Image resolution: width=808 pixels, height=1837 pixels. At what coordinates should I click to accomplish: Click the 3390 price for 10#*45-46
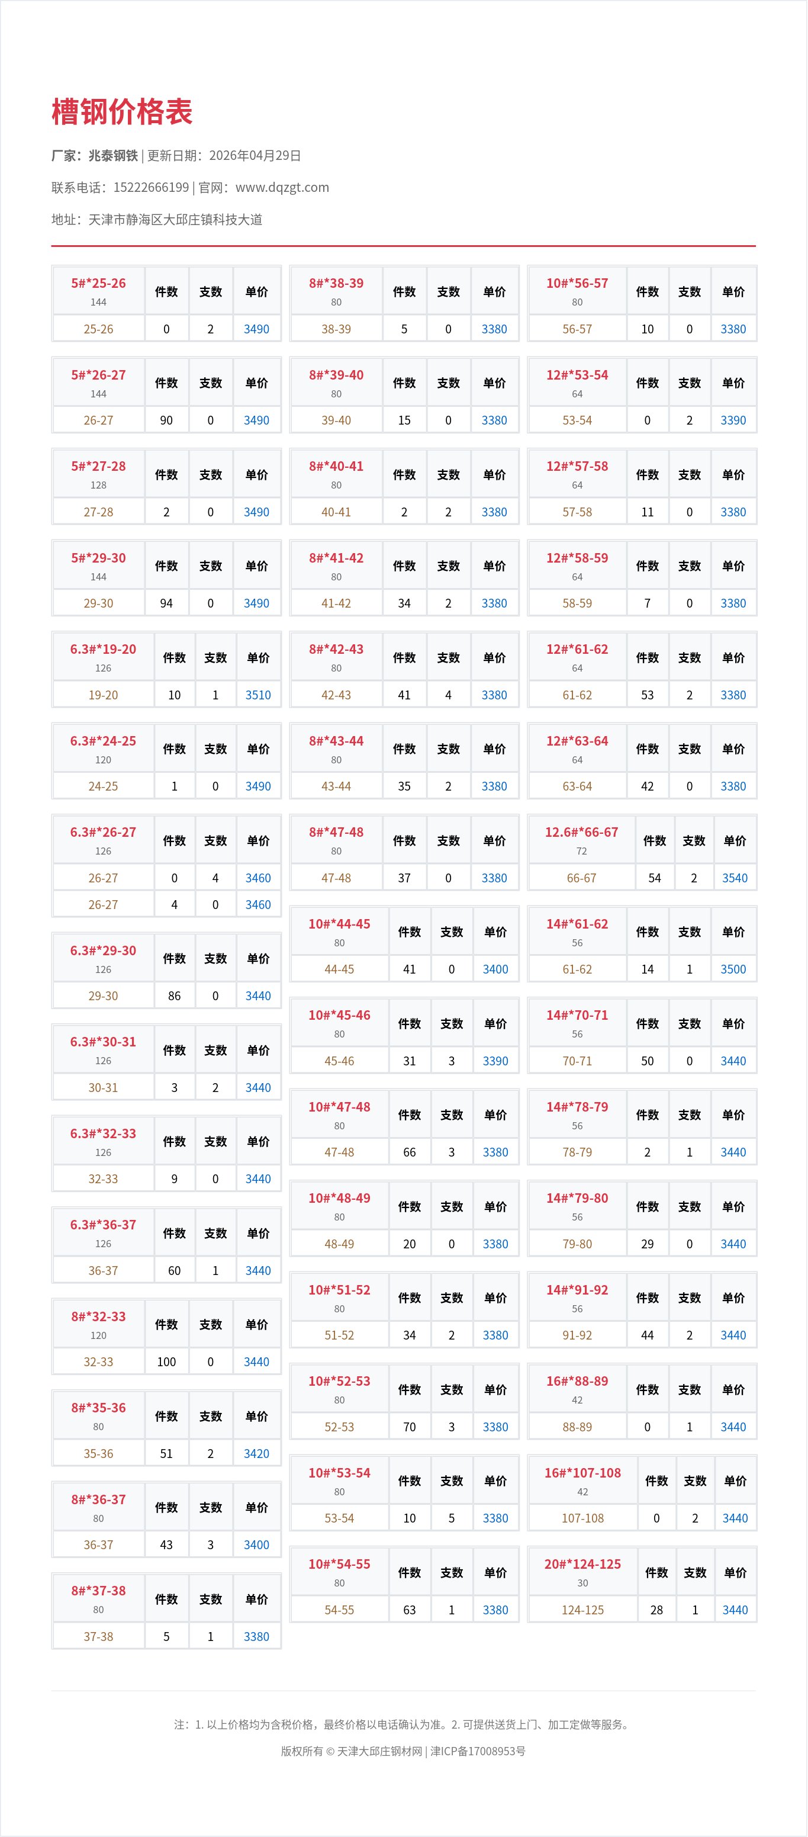[x=495, y=1061]
